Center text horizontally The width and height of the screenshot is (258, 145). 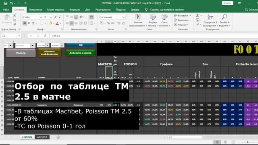pyautogui.click(x=72, y=23)
